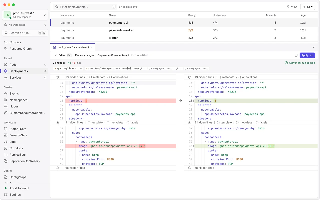This screenshot has width=320, height=200.
Task: Switch to deployment/payments-api tab
Action: (x=73, y=47)
